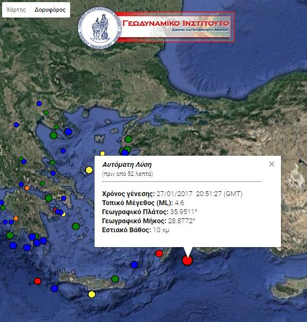Viewport: 307px width, 322px height.
Task: Click the origin time 27/01/2017 20:51:27 (GMT)
Action: (200, 193)
